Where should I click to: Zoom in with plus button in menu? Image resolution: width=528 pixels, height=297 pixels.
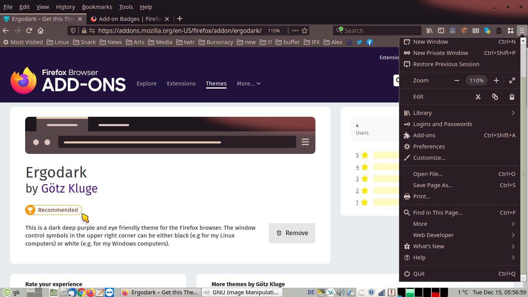[496, 80]
